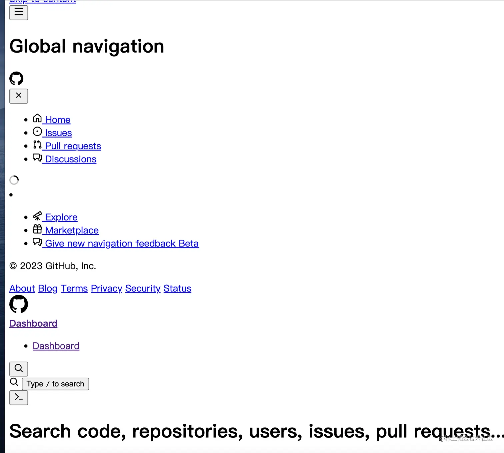The image size is (504, 453).
Task: Open the Pull requests link
Action: pyautogui.click(x=73, y=146)
